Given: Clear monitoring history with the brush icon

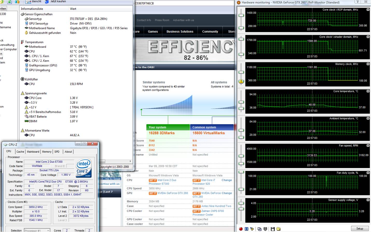Looking at the screenshot, I should (252, 229).
